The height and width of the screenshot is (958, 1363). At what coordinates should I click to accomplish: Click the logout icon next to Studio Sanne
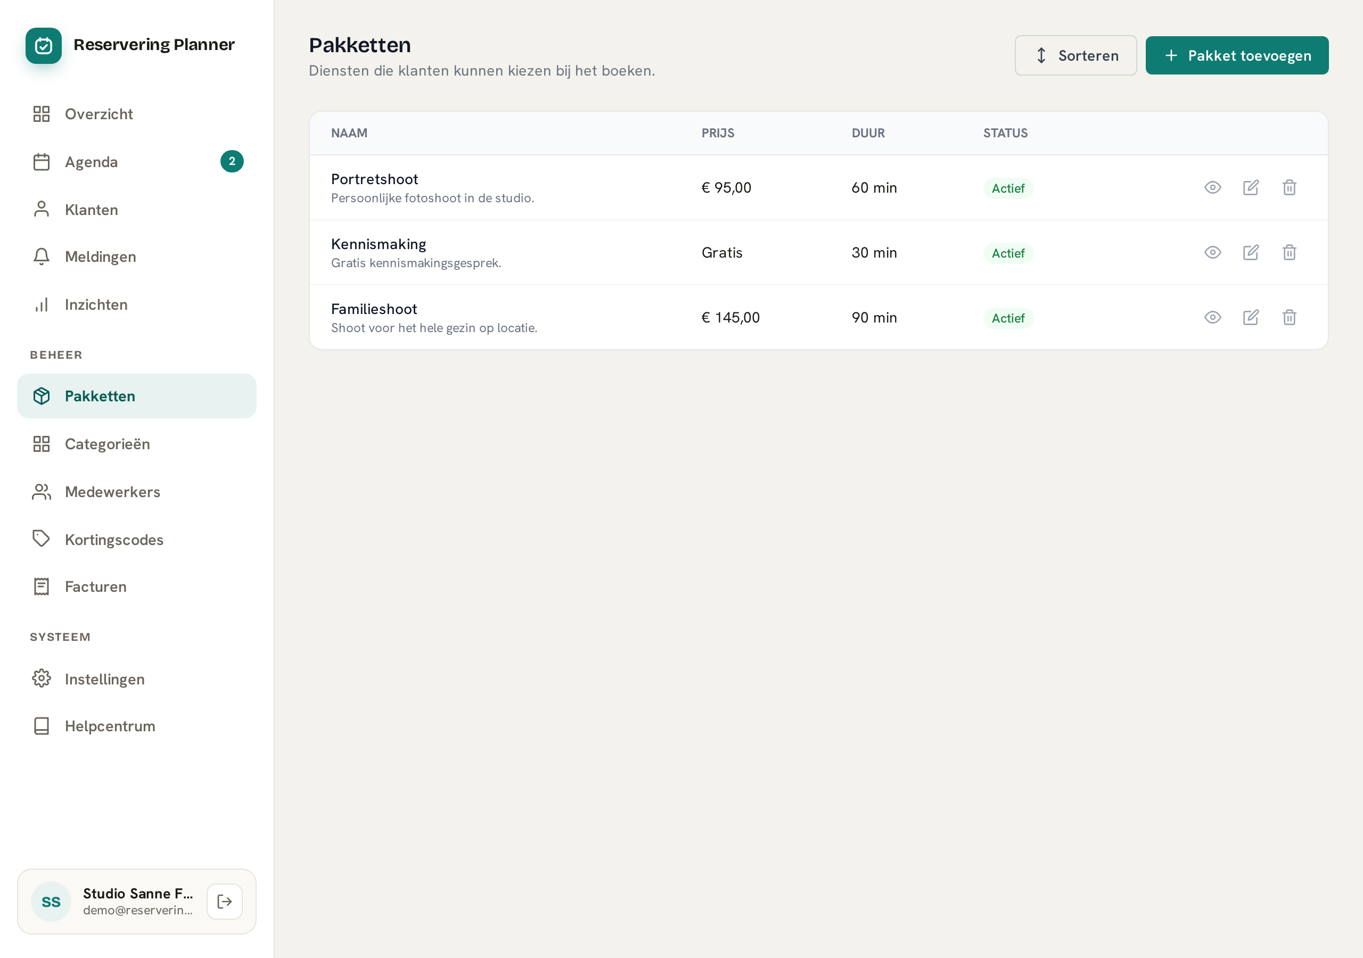[x=224, y=902]
